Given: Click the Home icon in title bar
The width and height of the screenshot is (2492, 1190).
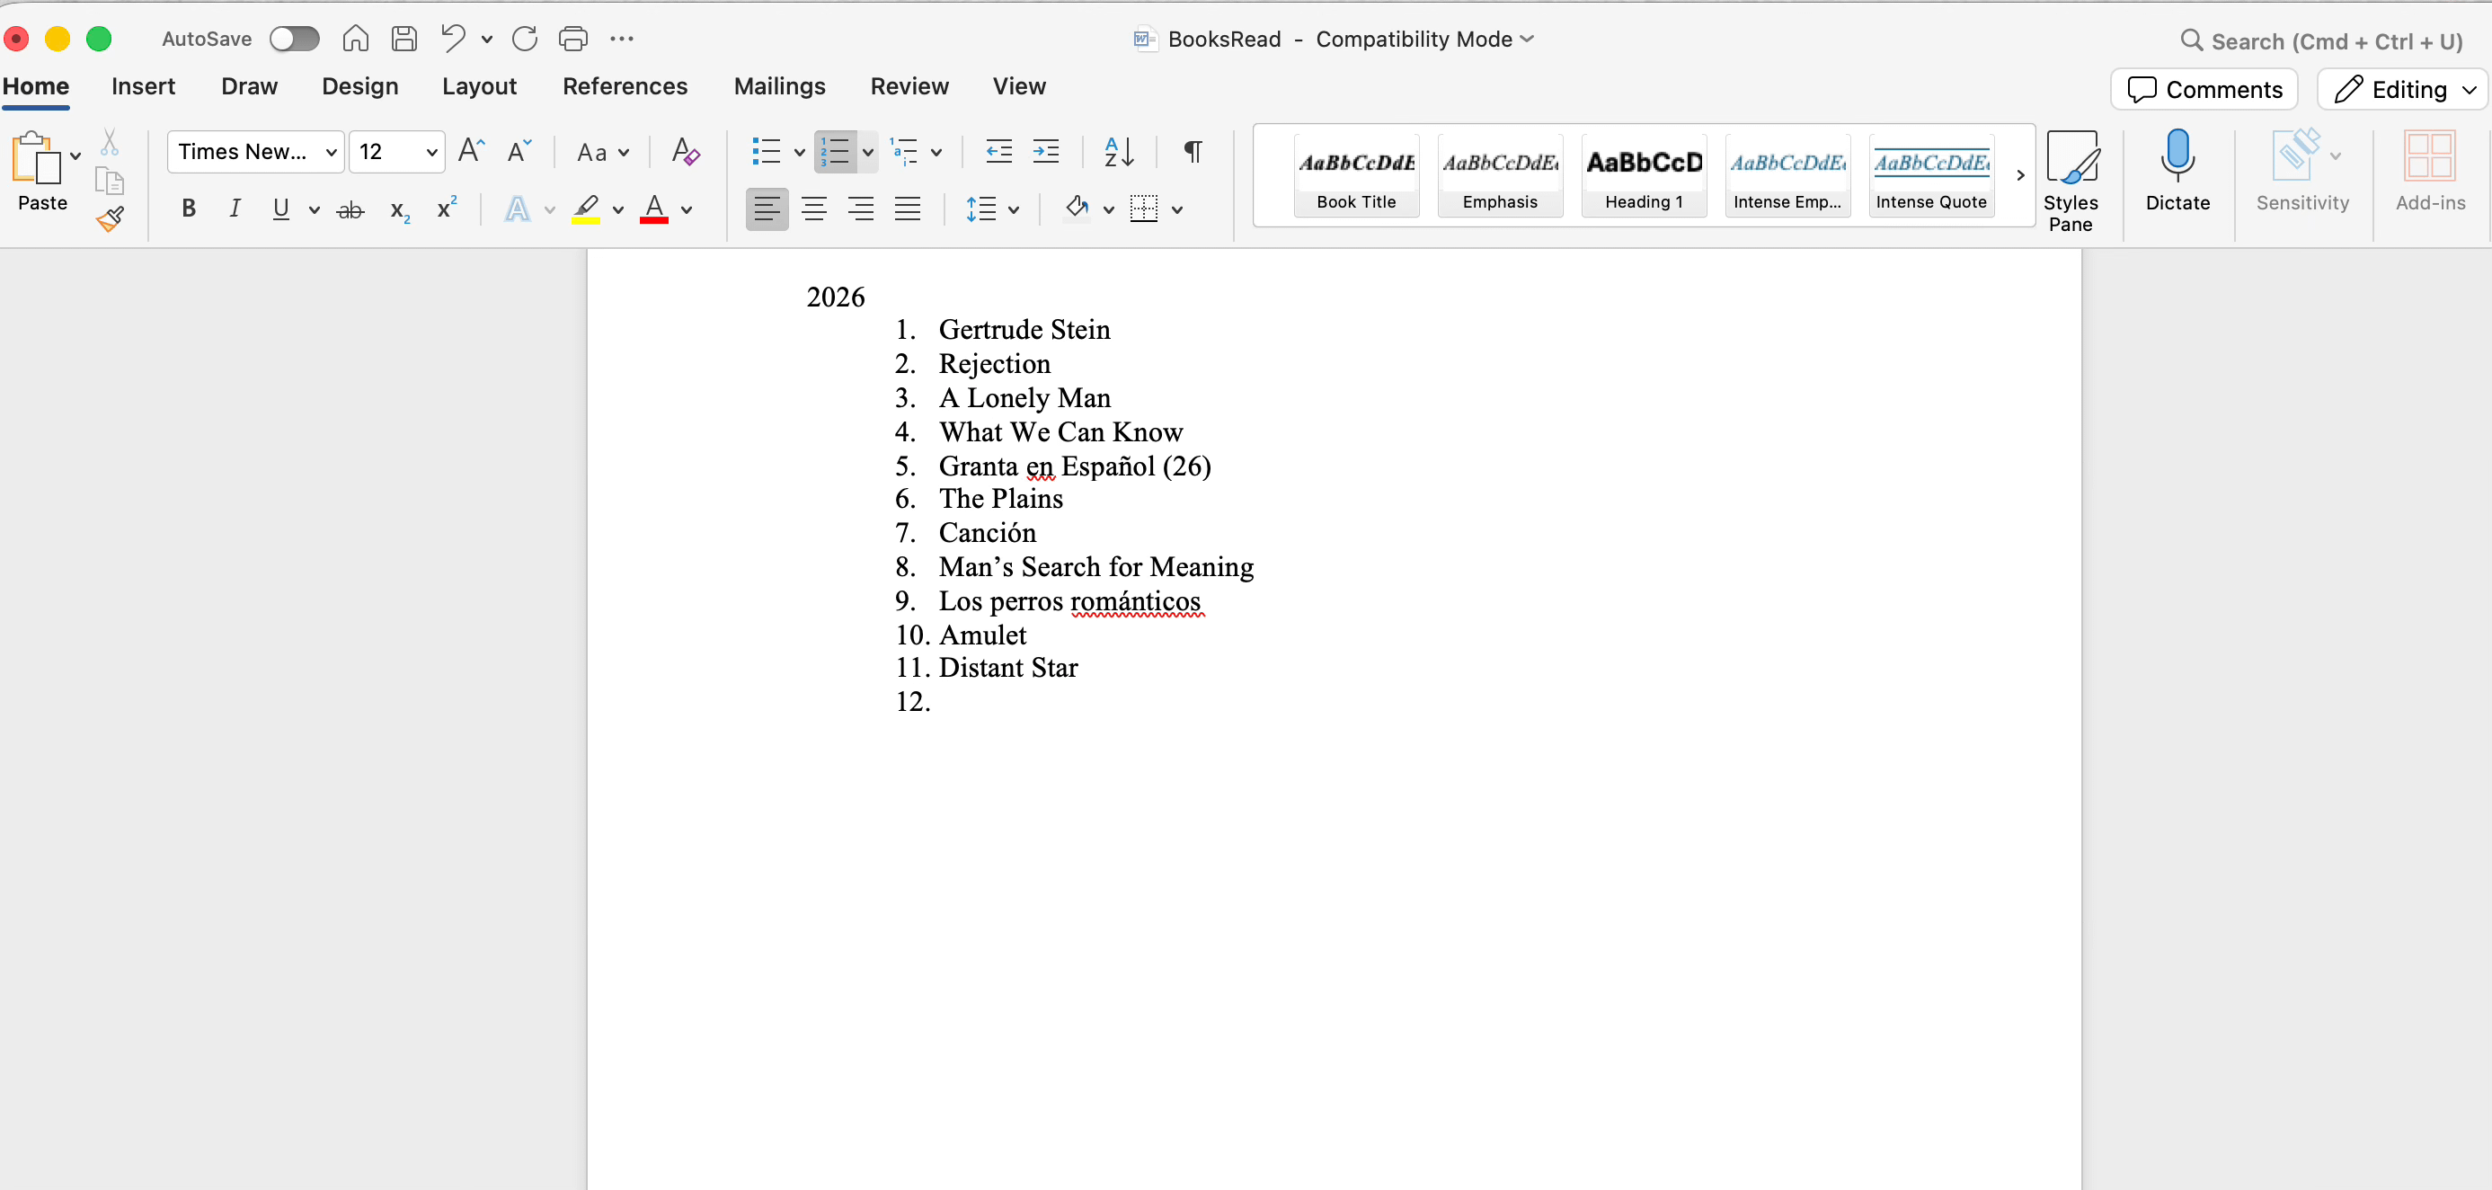Looking at the screenshot, I should tap(355, 39).
